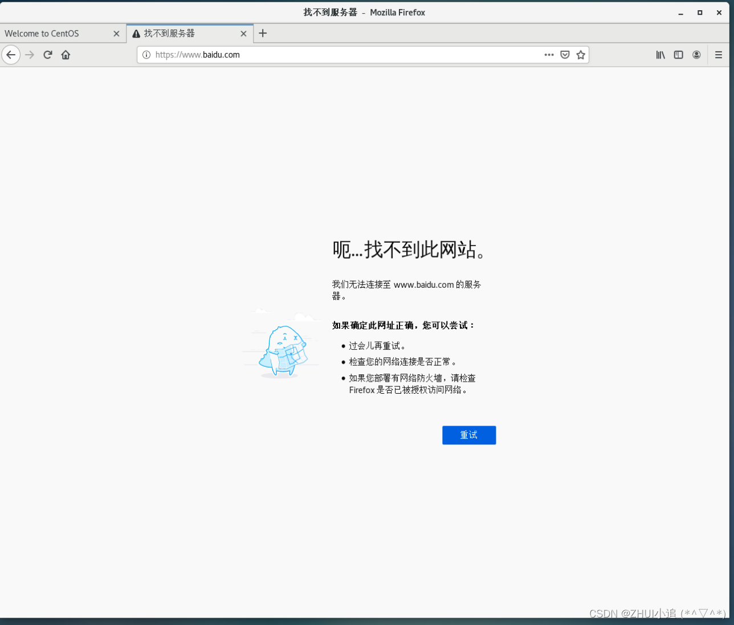This screenshot has height=625, width=734.
Task: Open the Firefox home page
Action: coord(66,55)
